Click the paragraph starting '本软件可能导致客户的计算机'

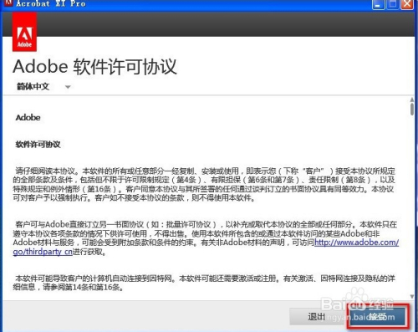click(x=204, y=283)
